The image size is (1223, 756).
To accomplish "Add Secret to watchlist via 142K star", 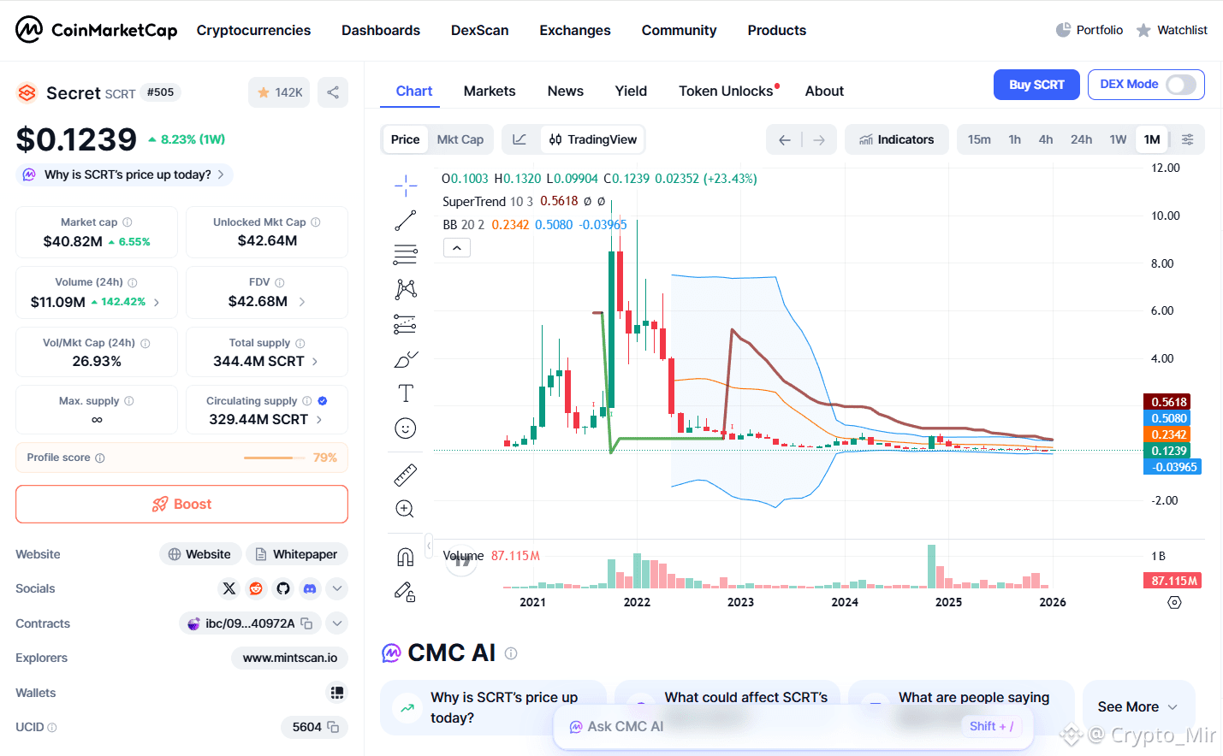I will [279, 92].
